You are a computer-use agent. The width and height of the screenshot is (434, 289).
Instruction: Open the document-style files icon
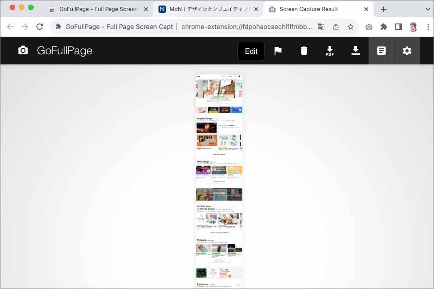(x=381, y=51)
